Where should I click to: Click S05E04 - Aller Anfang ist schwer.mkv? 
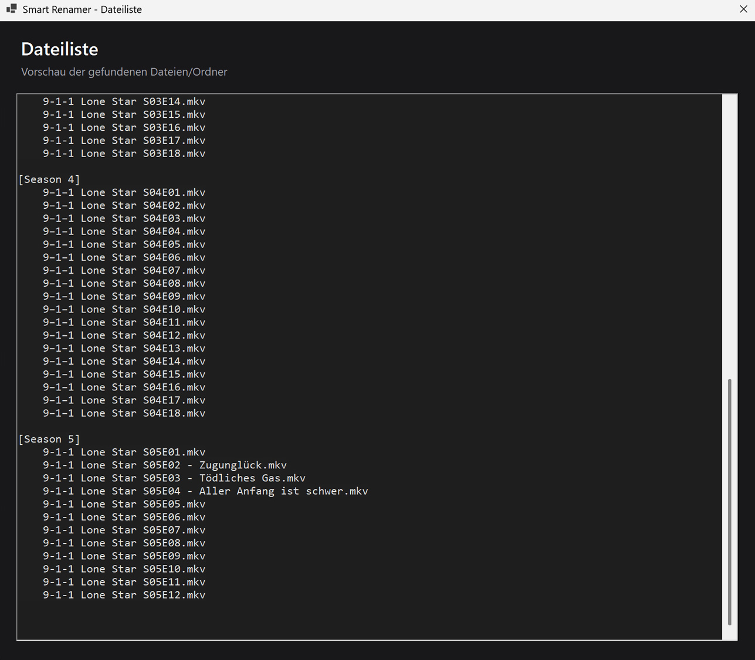(x=205, y=491)
